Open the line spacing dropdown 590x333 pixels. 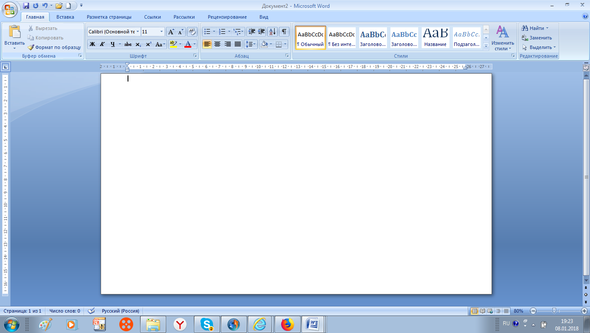pyautogui.click(x=251, y=44)
